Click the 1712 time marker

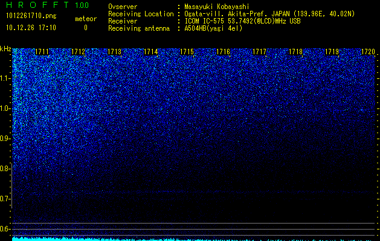(x=79, y=52)
